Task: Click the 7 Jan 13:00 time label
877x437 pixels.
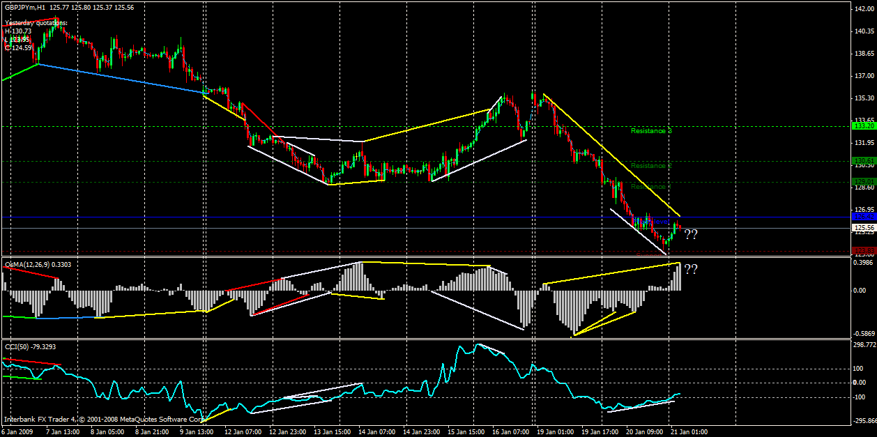Action: tap(62, 431)
